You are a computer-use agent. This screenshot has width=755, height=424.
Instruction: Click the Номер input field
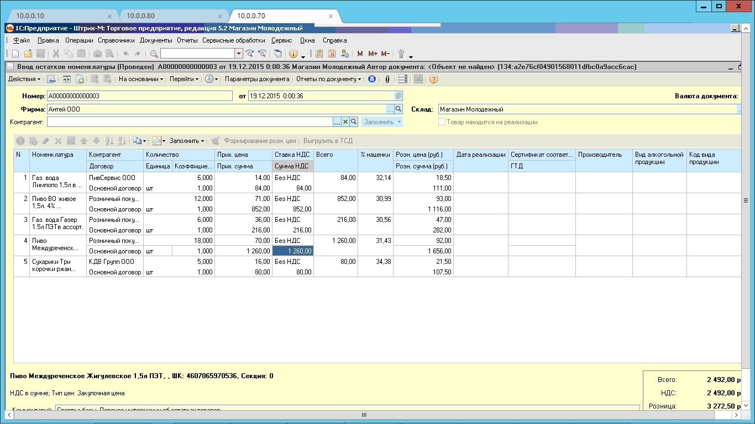coord(139,96)
